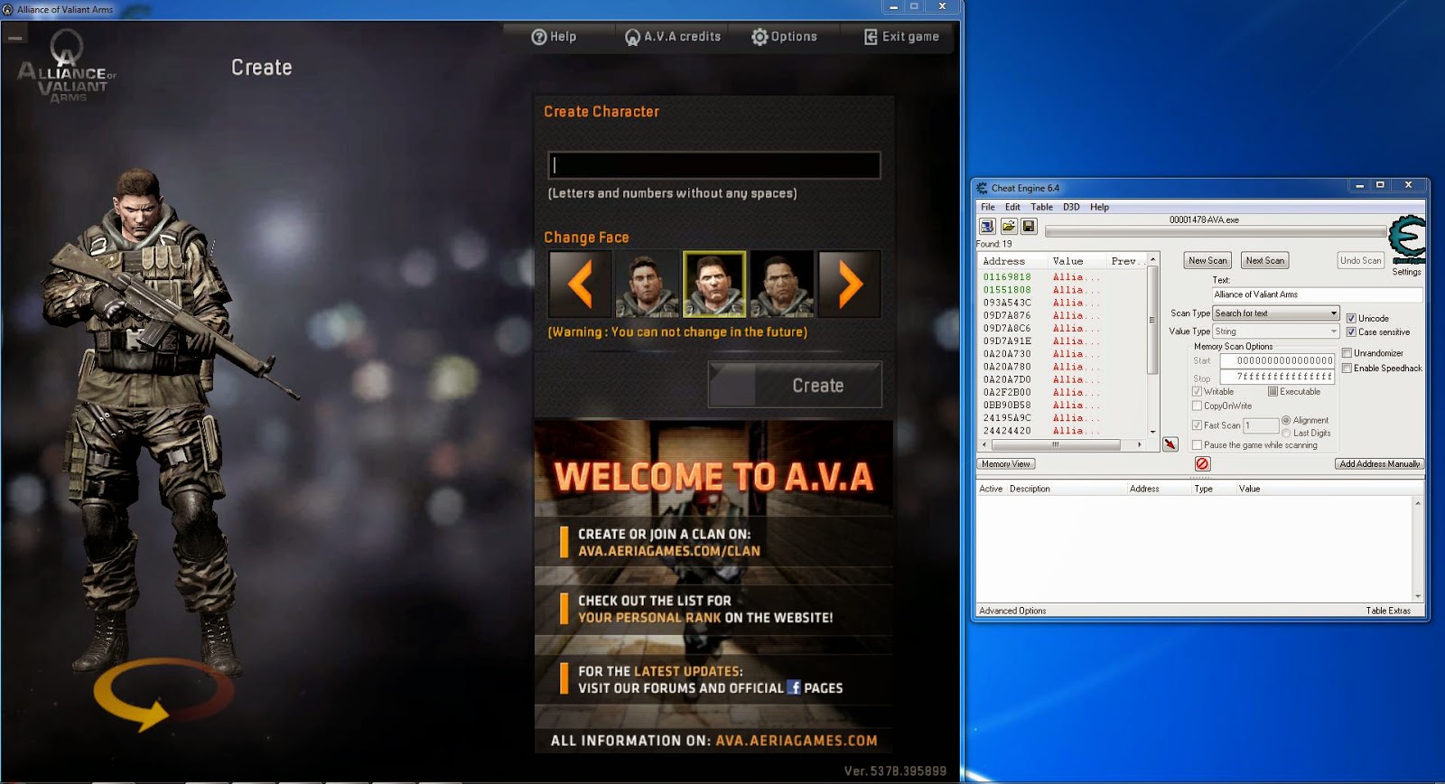Select the highlighted middle face thumbnail
Screen dimensions: 1445x784
(714, 284)
